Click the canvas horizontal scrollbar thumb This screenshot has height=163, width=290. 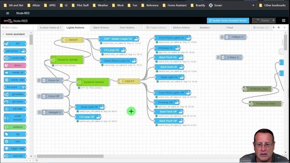(x=70, y=156)
